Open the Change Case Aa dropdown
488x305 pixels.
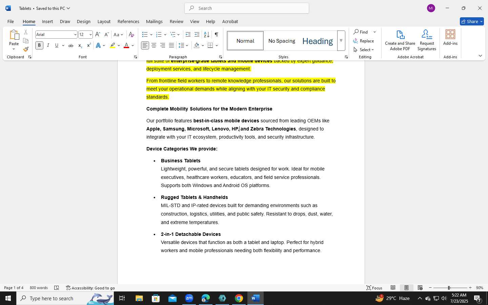coord(118,35)
